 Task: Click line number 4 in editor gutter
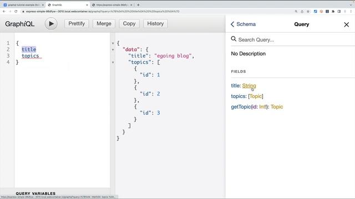click(x=8, y=62)
